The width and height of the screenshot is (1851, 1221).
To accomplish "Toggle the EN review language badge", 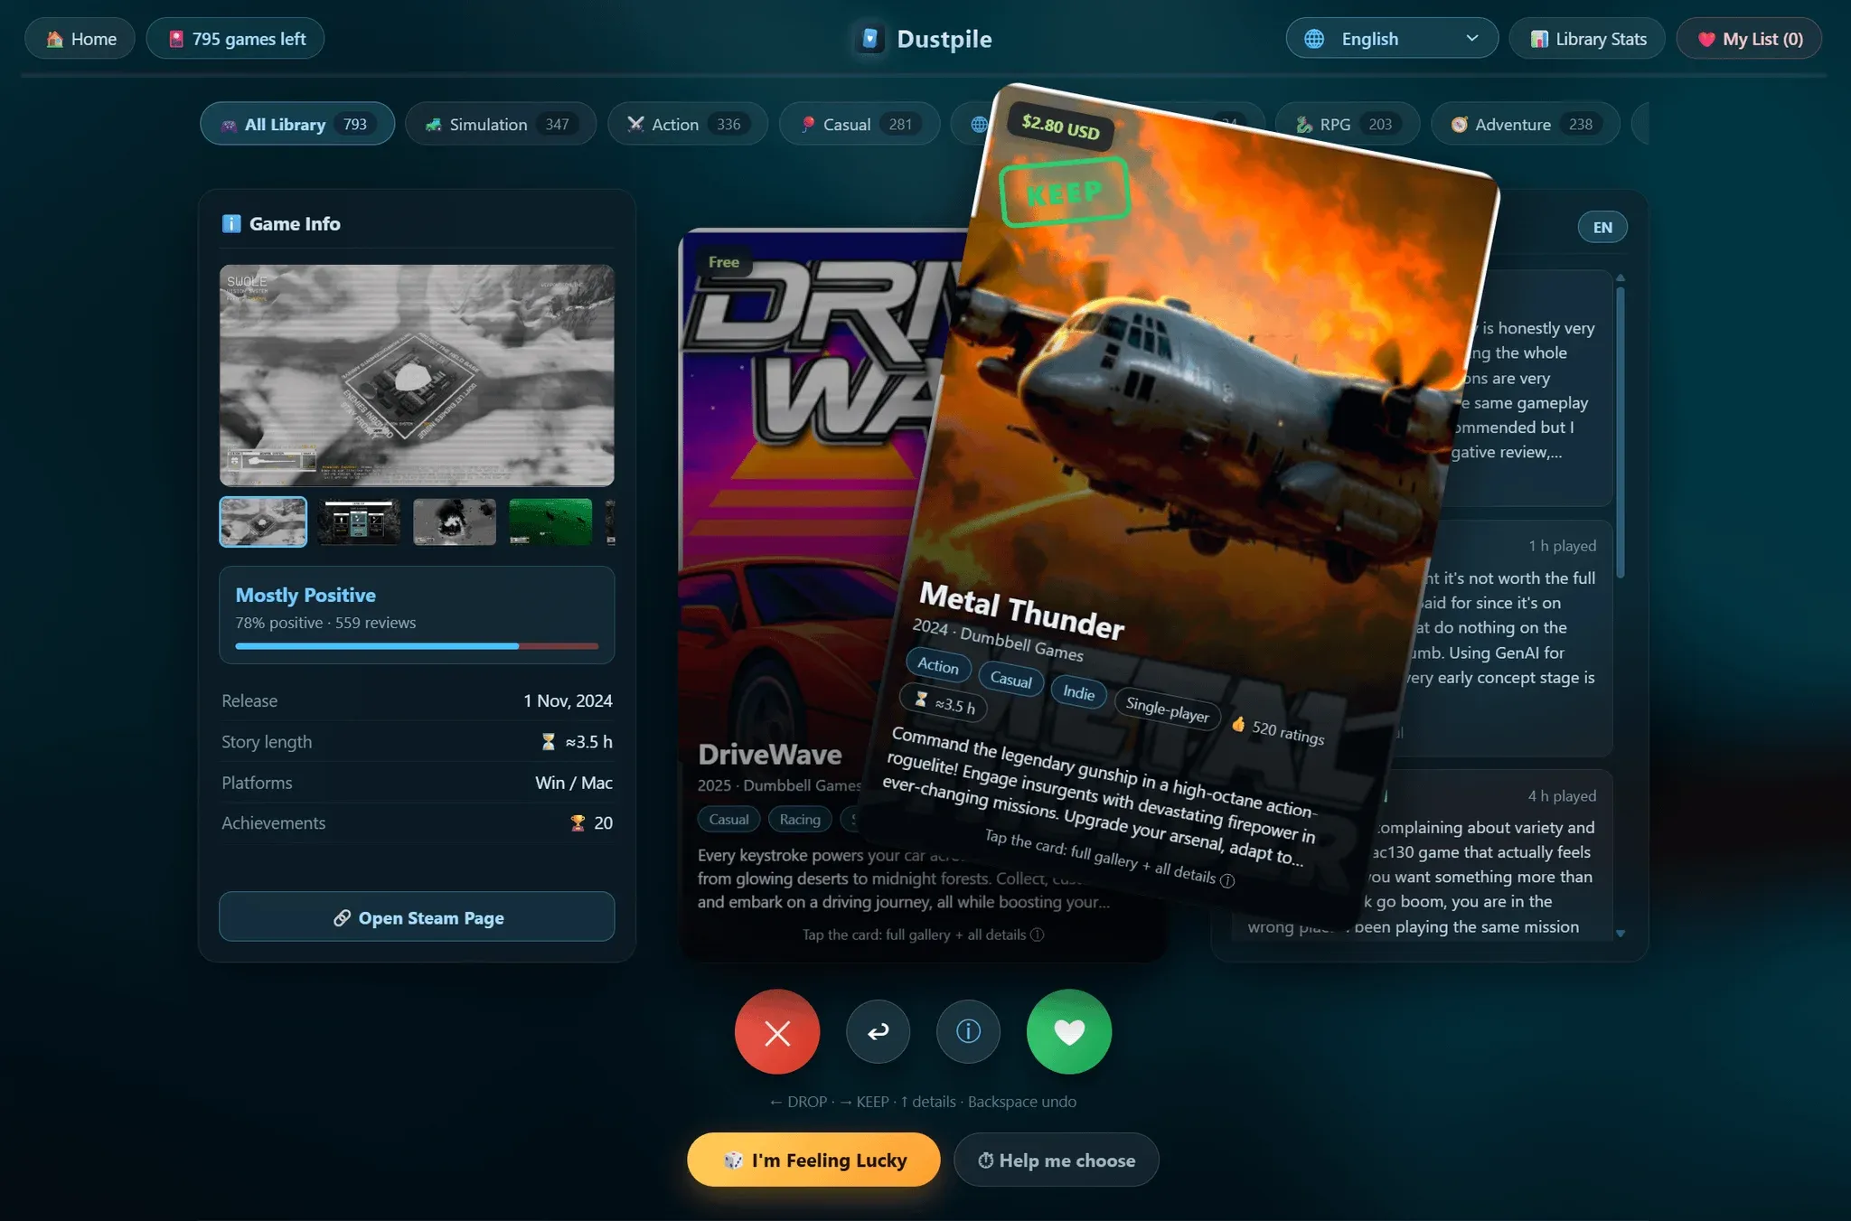I will [1602, 227].
